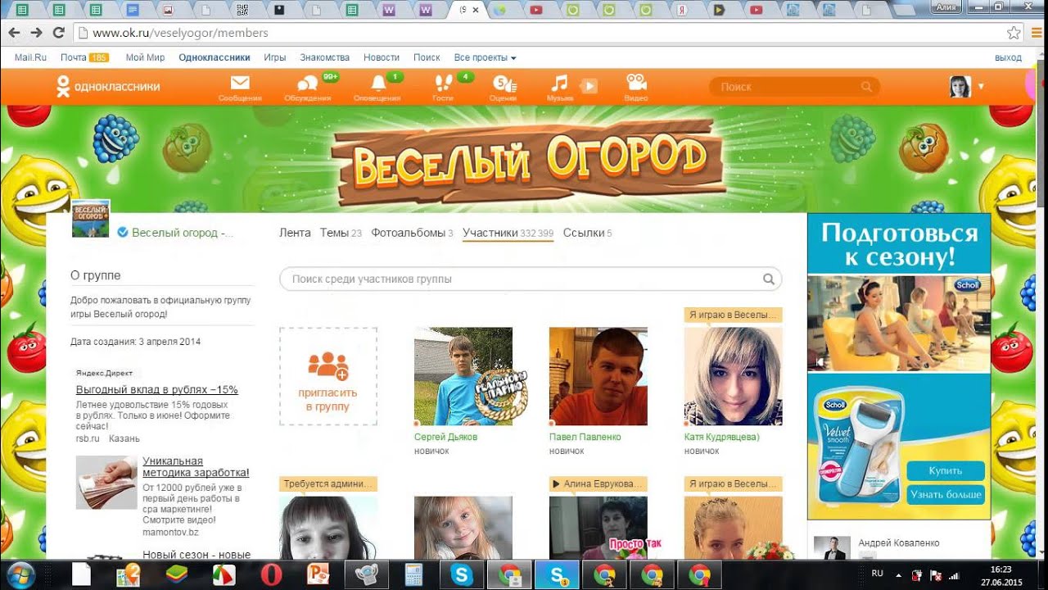
Task: Open Выгодный вклад в рублях ad
Action: click(x=157, y=390)
